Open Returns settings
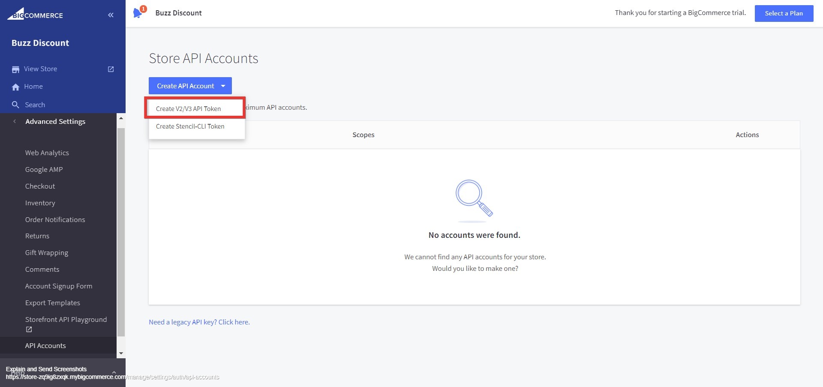Screen dimensions: 823x387 [37, 236]
